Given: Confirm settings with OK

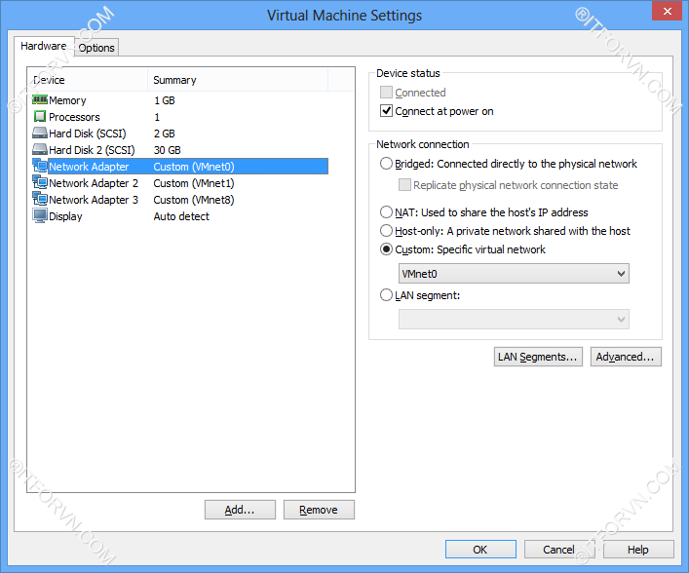Looking at the screenshot, I should (x=480, y=550).
